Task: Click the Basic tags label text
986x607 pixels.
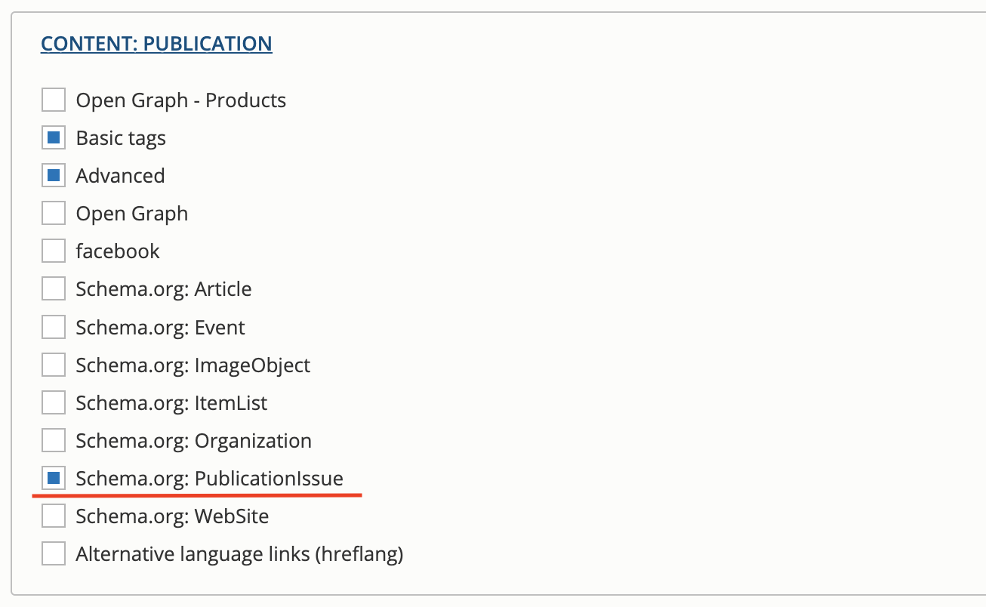Action: (120, 137)
